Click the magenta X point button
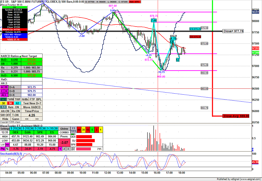Viewport: 262px width, 181px height. pos(6,91)
